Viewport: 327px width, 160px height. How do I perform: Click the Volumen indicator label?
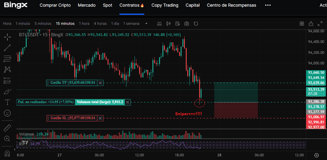point(26,134)
